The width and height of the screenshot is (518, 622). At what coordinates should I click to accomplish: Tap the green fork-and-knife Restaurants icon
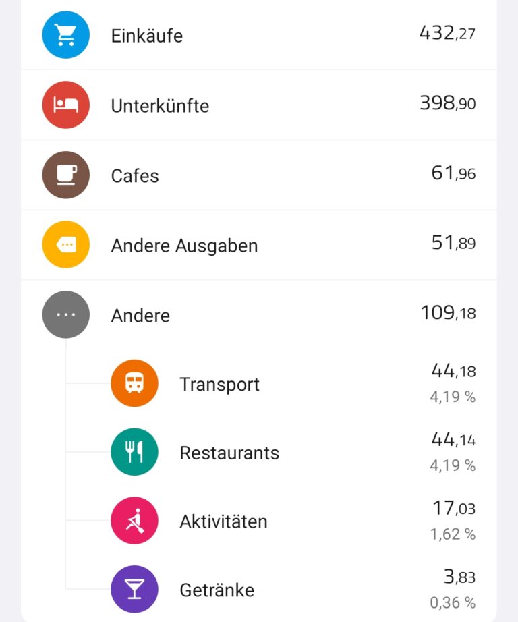(134, 452)
